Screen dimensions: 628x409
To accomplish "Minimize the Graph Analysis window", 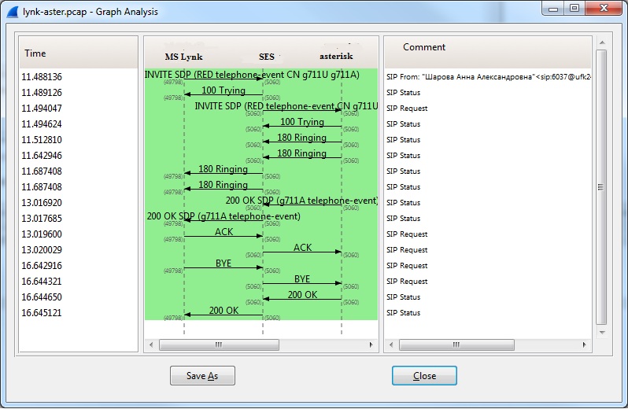I will pyautogui.click(x=553, y=9).
